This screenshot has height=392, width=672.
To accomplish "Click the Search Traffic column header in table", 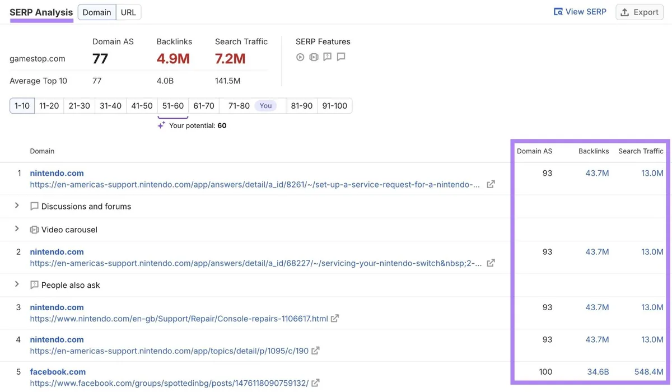I will (x=641, y=151).
